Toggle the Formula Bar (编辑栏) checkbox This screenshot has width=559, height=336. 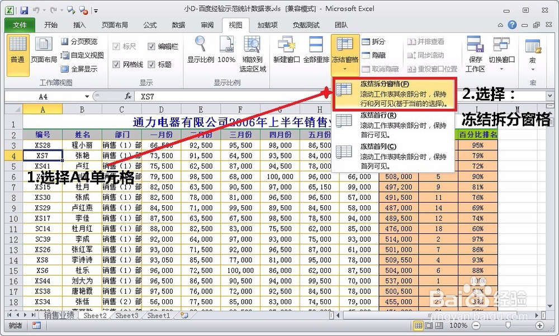(151, 46)
